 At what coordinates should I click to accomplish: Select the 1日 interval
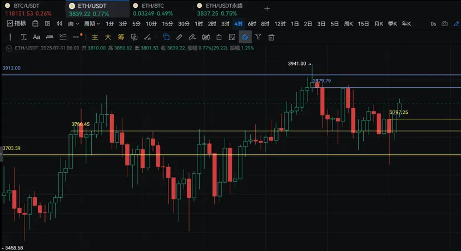coord(295,24)
